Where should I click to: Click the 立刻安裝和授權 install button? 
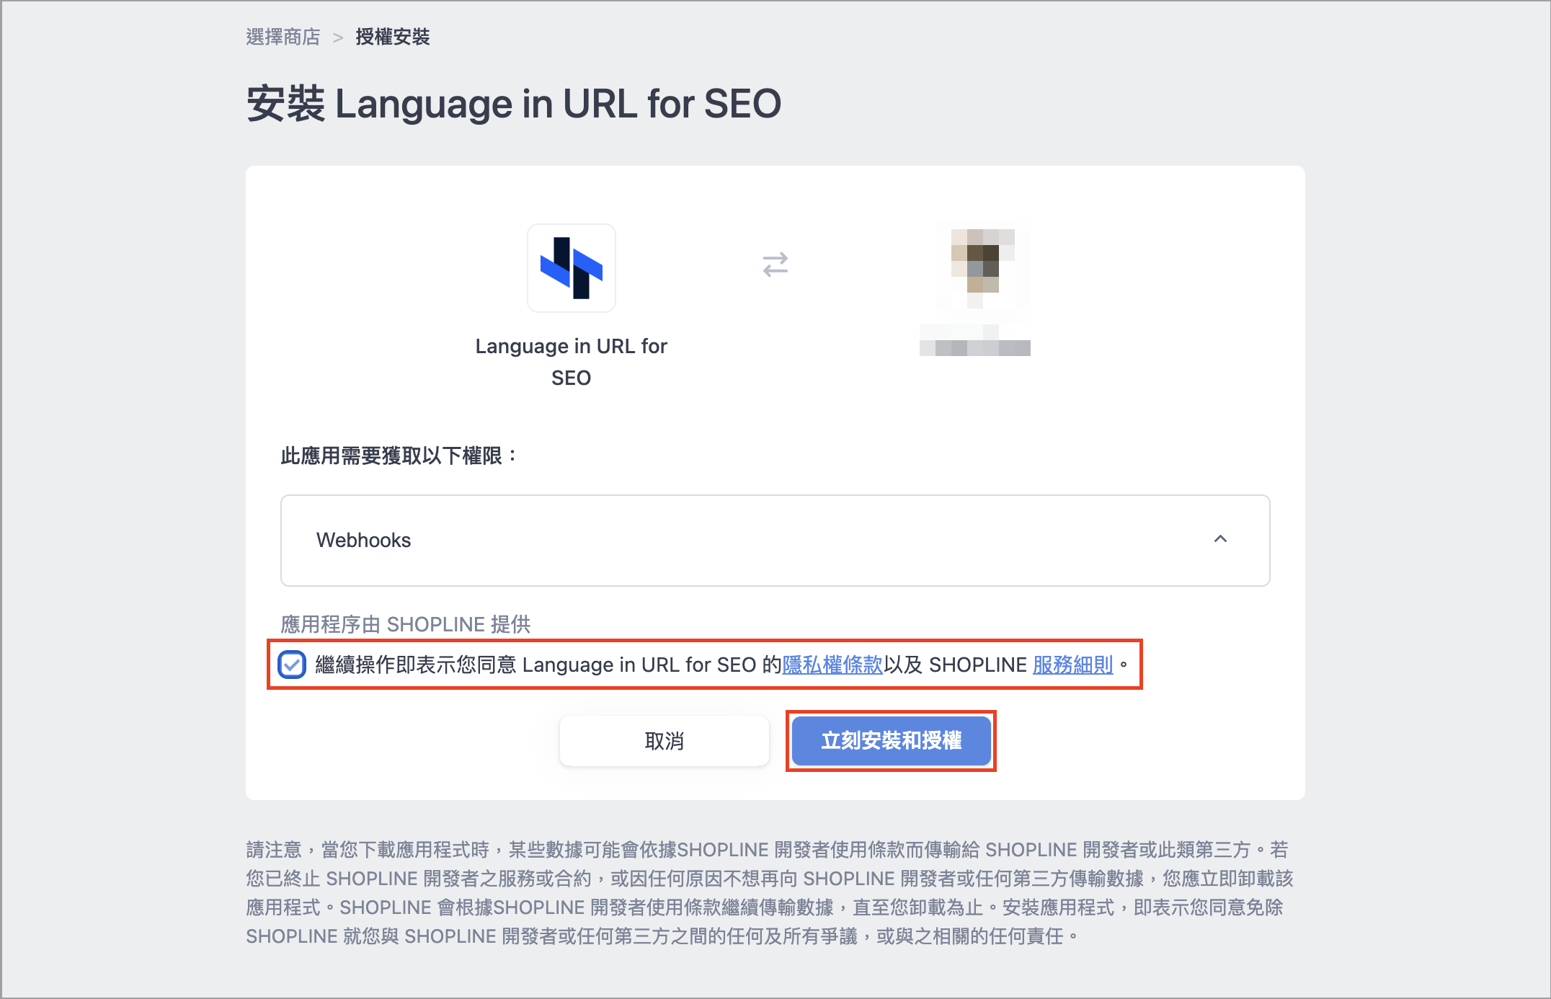[892, 741]
